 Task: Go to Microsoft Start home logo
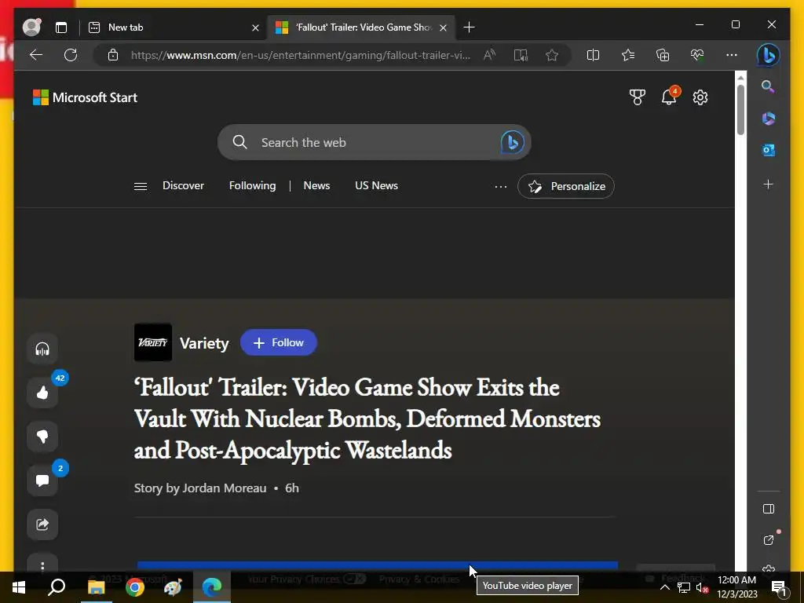tap(85, 97)
